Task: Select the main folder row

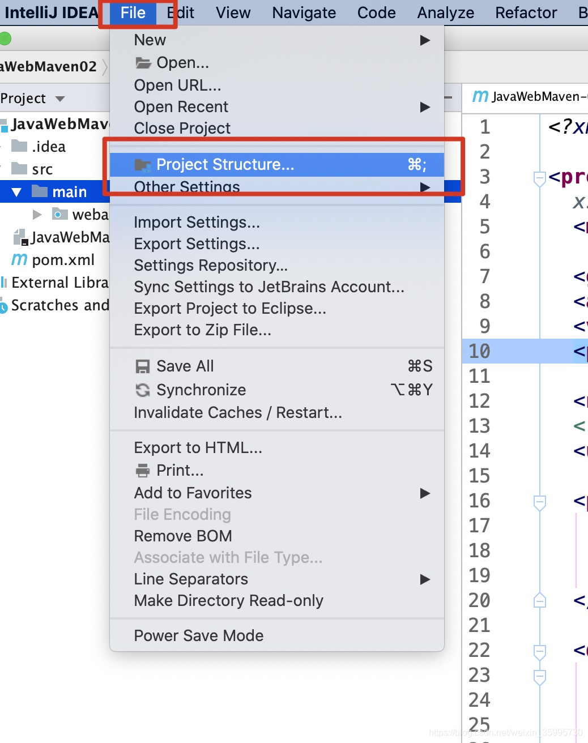Action: (54, 192)
